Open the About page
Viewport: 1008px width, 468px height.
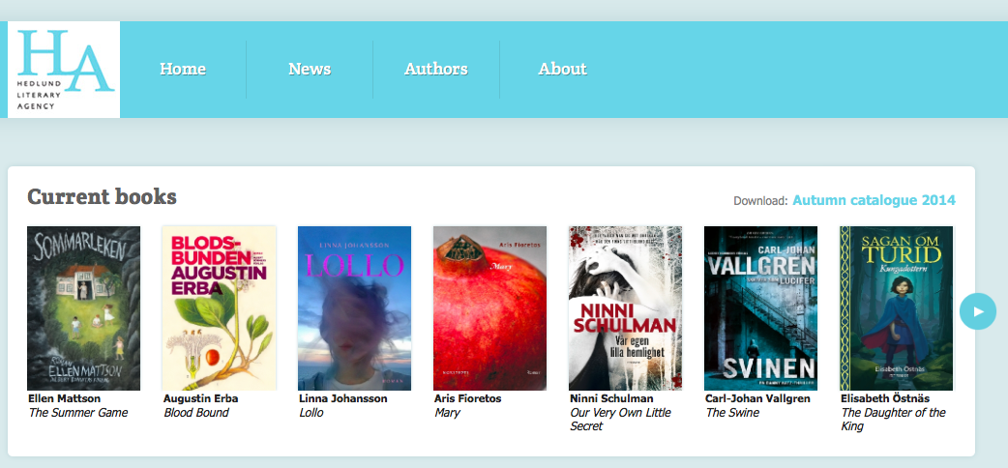pos(562,69)
